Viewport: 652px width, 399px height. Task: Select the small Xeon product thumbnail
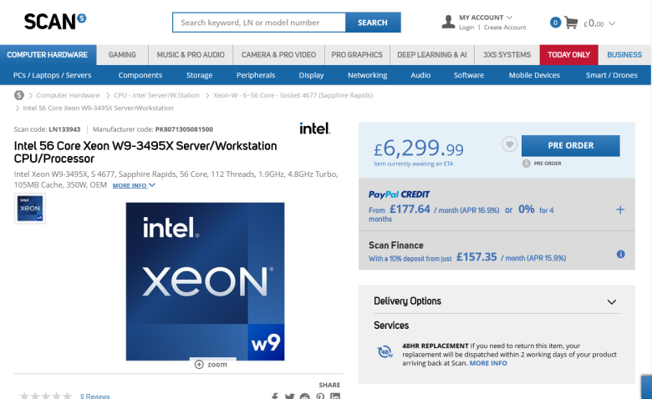click(x=30, y=209)
